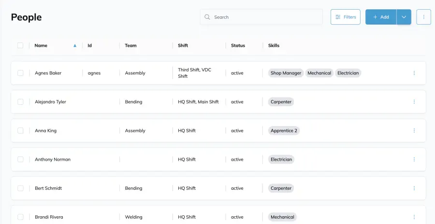This screenshot has height=224, width=435.
Task: Click the id value agnes
Action: tap(94, 73)
